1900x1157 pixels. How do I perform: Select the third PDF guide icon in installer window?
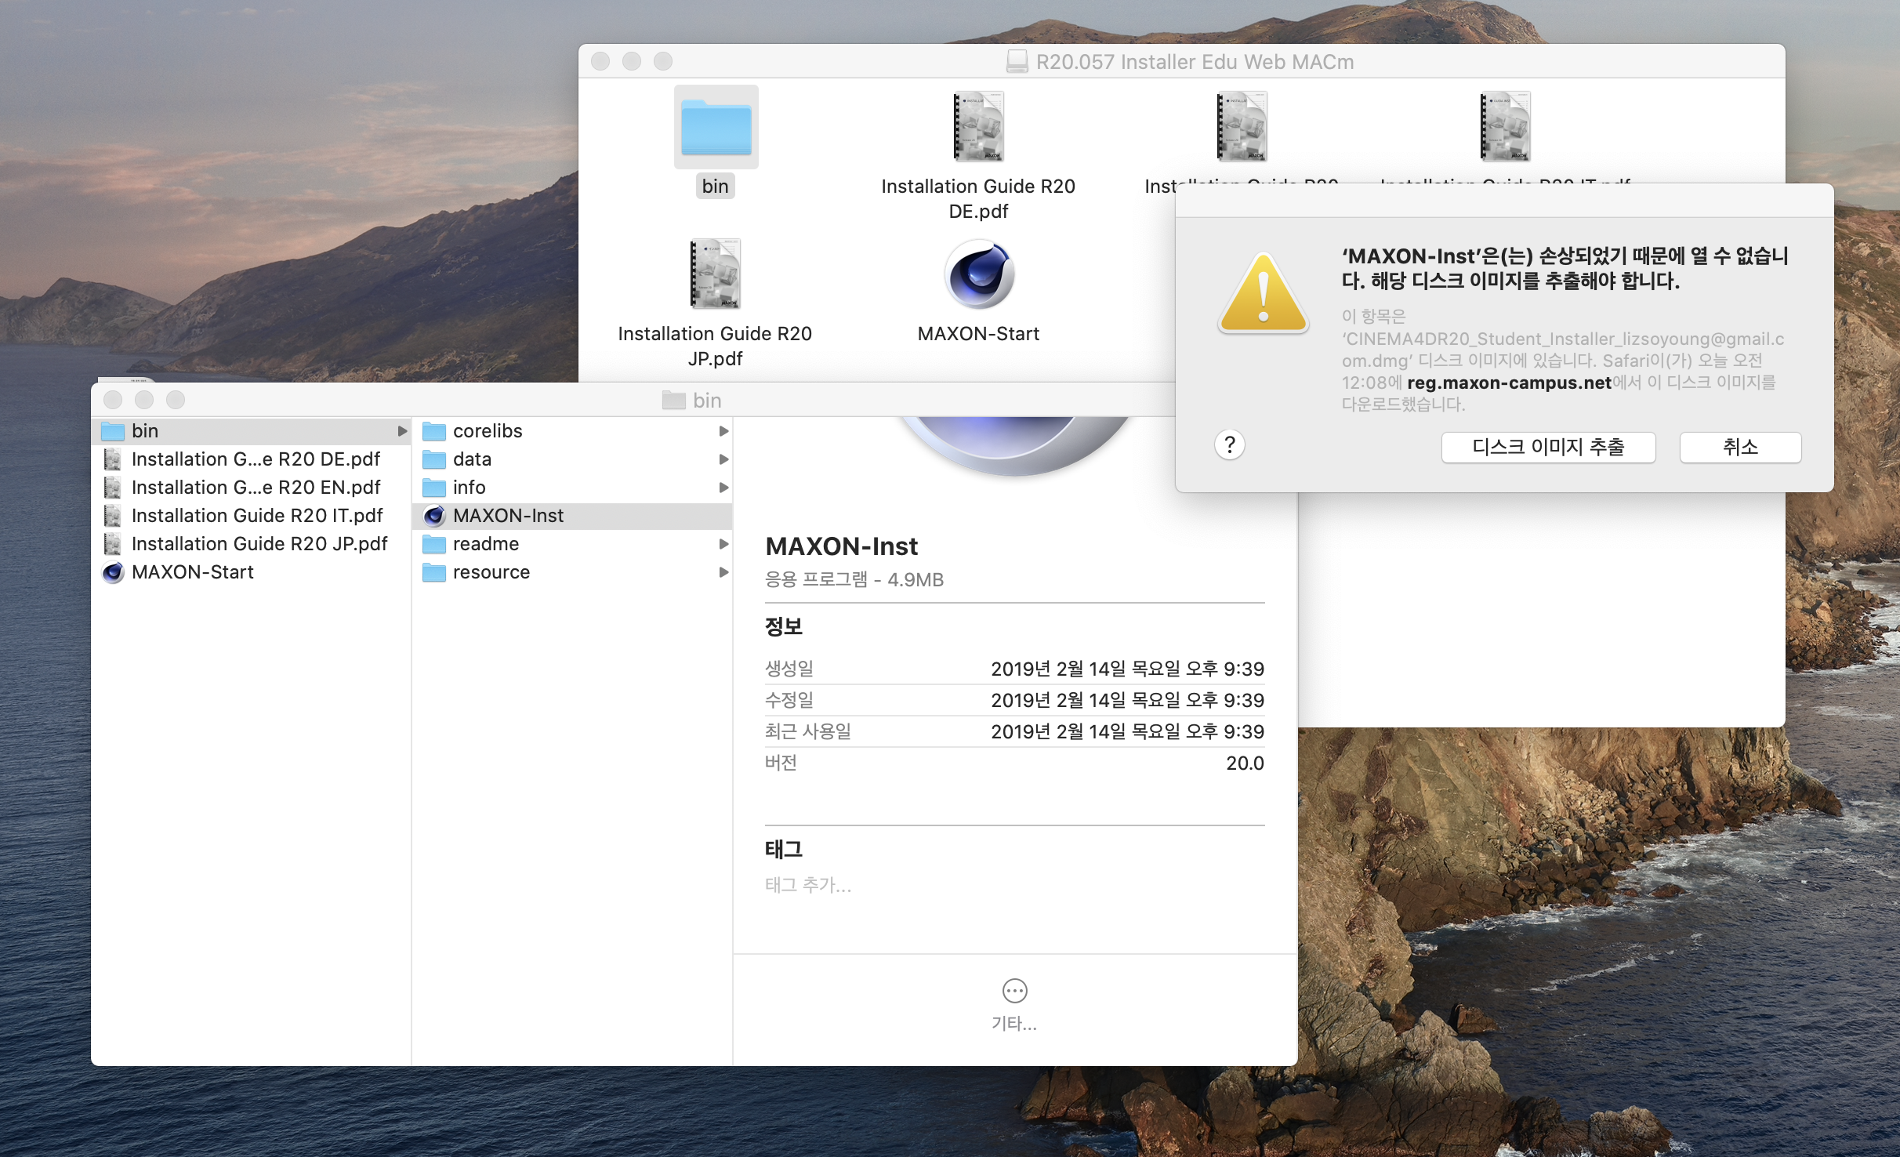(x=1242, y=127)
